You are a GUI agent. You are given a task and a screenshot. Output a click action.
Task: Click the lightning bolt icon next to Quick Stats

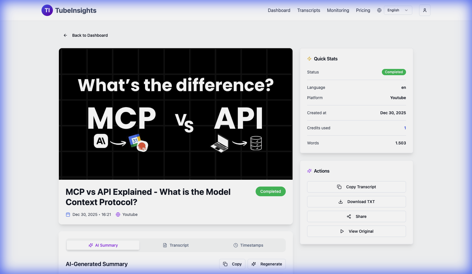[309, 59]
